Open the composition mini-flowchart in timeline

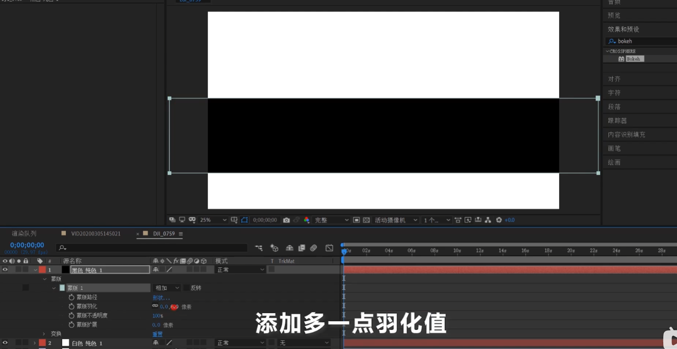pyautogui.click(x=259, y=248)
